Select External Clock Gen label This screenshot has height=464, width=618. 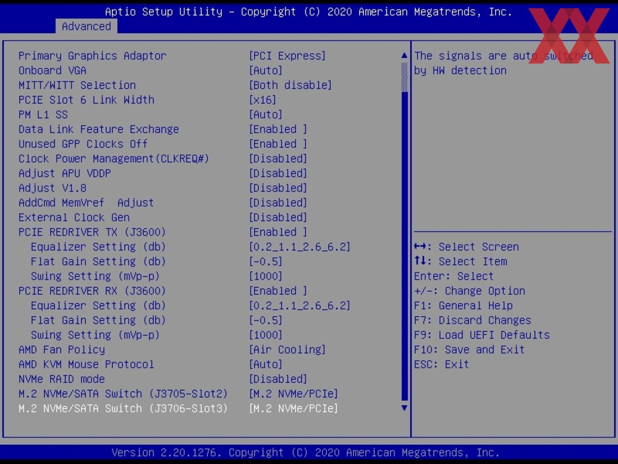tap(74, 217)
